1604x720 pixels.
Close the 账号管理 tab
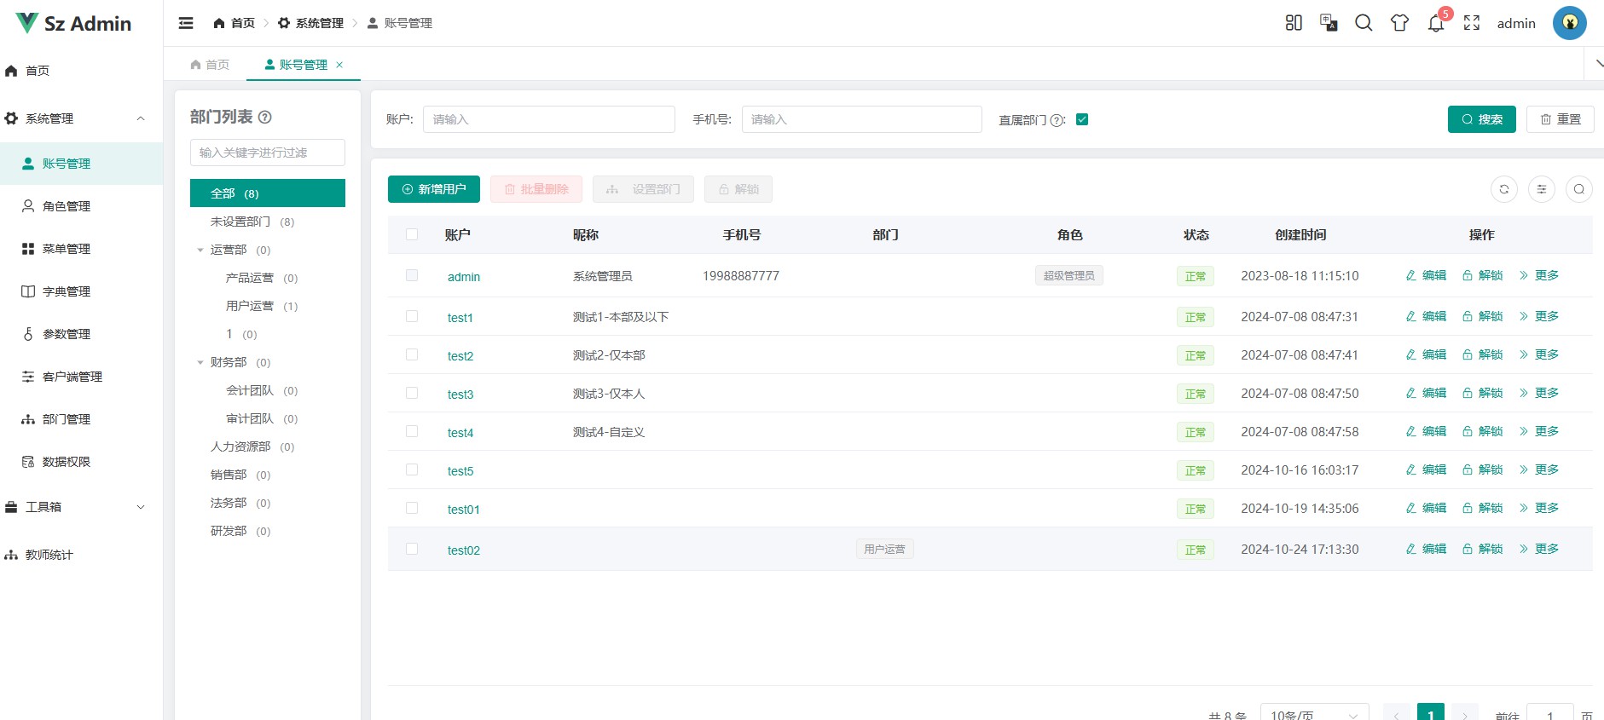click(x=339, y=65)
